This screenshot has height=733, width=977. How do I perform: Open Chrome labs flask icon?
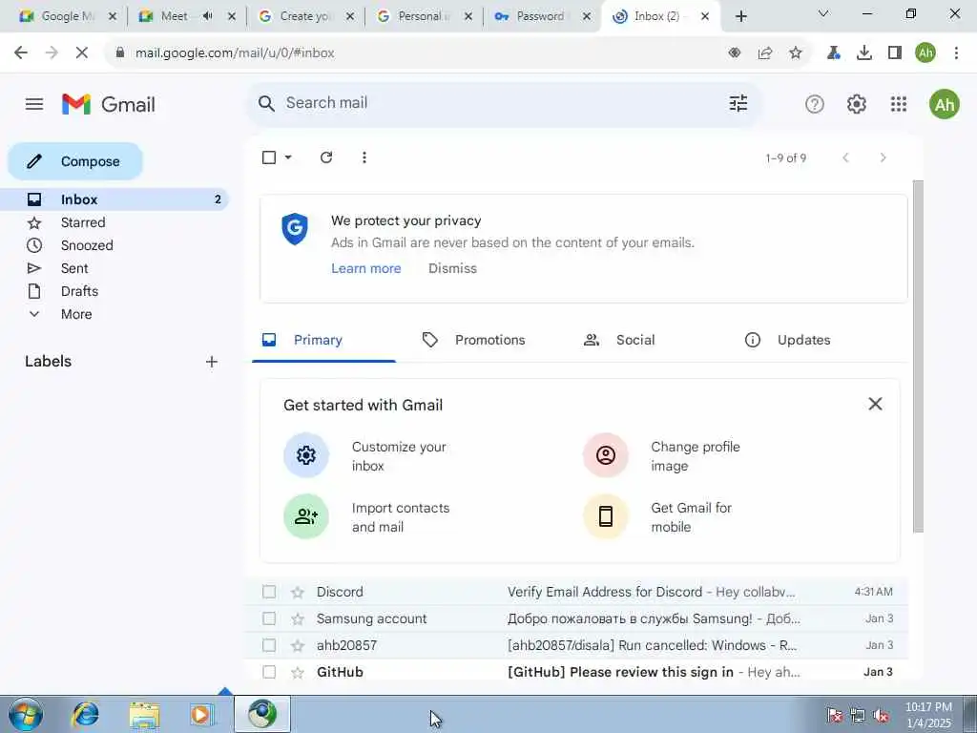pyautogui.click(x=834, y=53)
